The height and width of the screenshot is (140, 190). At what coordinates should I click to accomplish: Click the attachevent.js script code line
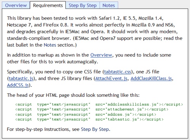click(x=92, y=109)
